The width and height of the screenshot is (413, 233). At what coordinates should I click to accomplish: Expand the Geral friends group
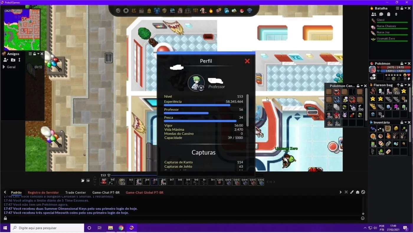click(4, 67)
